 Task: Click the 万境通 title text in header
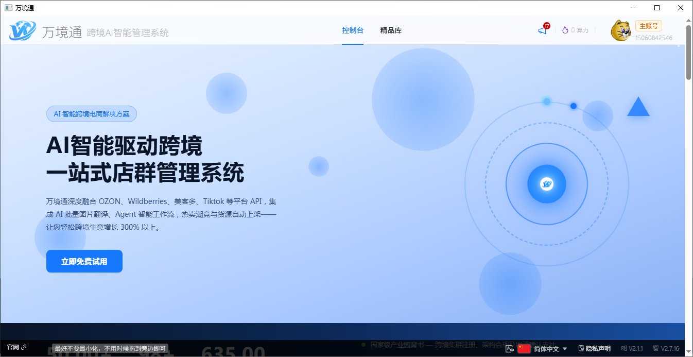62,32
